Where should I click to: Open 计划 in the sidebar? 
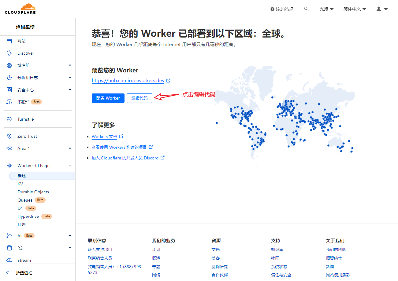click(22, 224)
